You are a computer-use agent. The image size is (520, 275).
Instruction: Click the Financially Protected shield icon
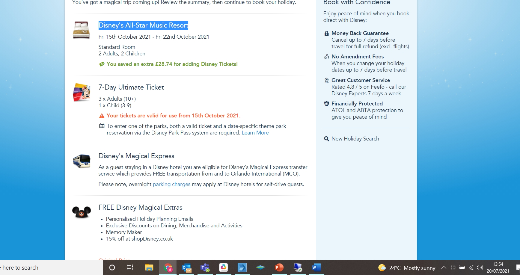point(326,104)
